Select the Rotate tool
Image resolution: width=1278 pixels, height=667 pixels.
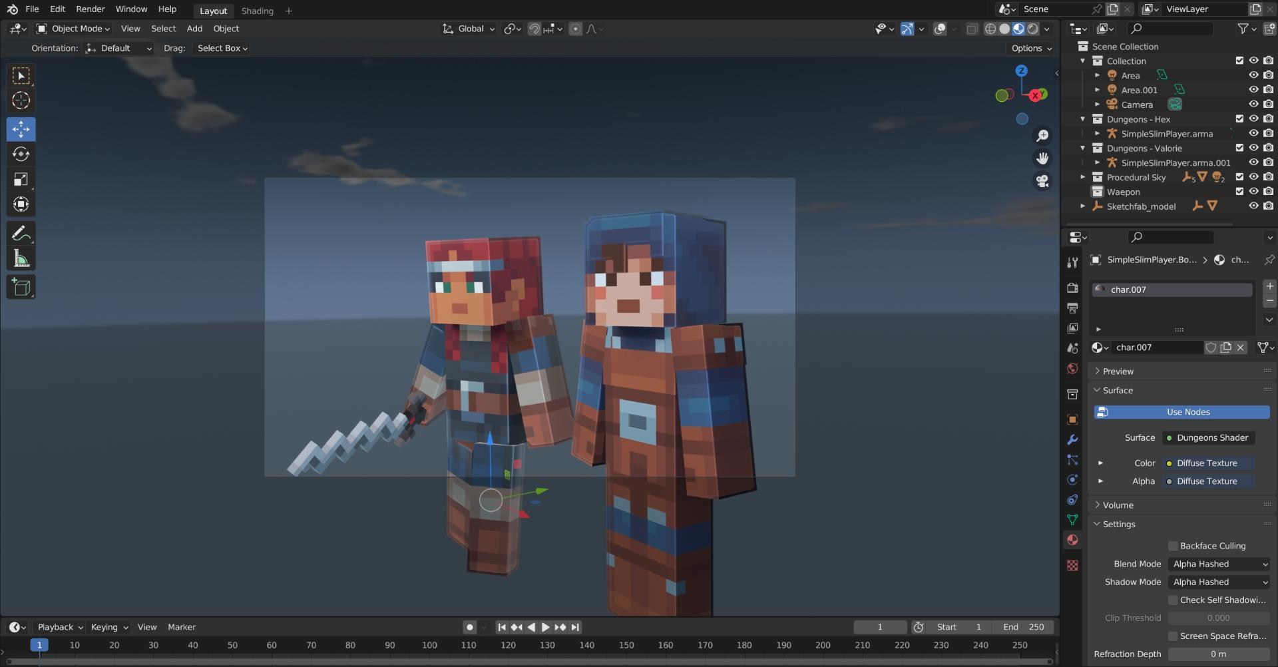21,154
